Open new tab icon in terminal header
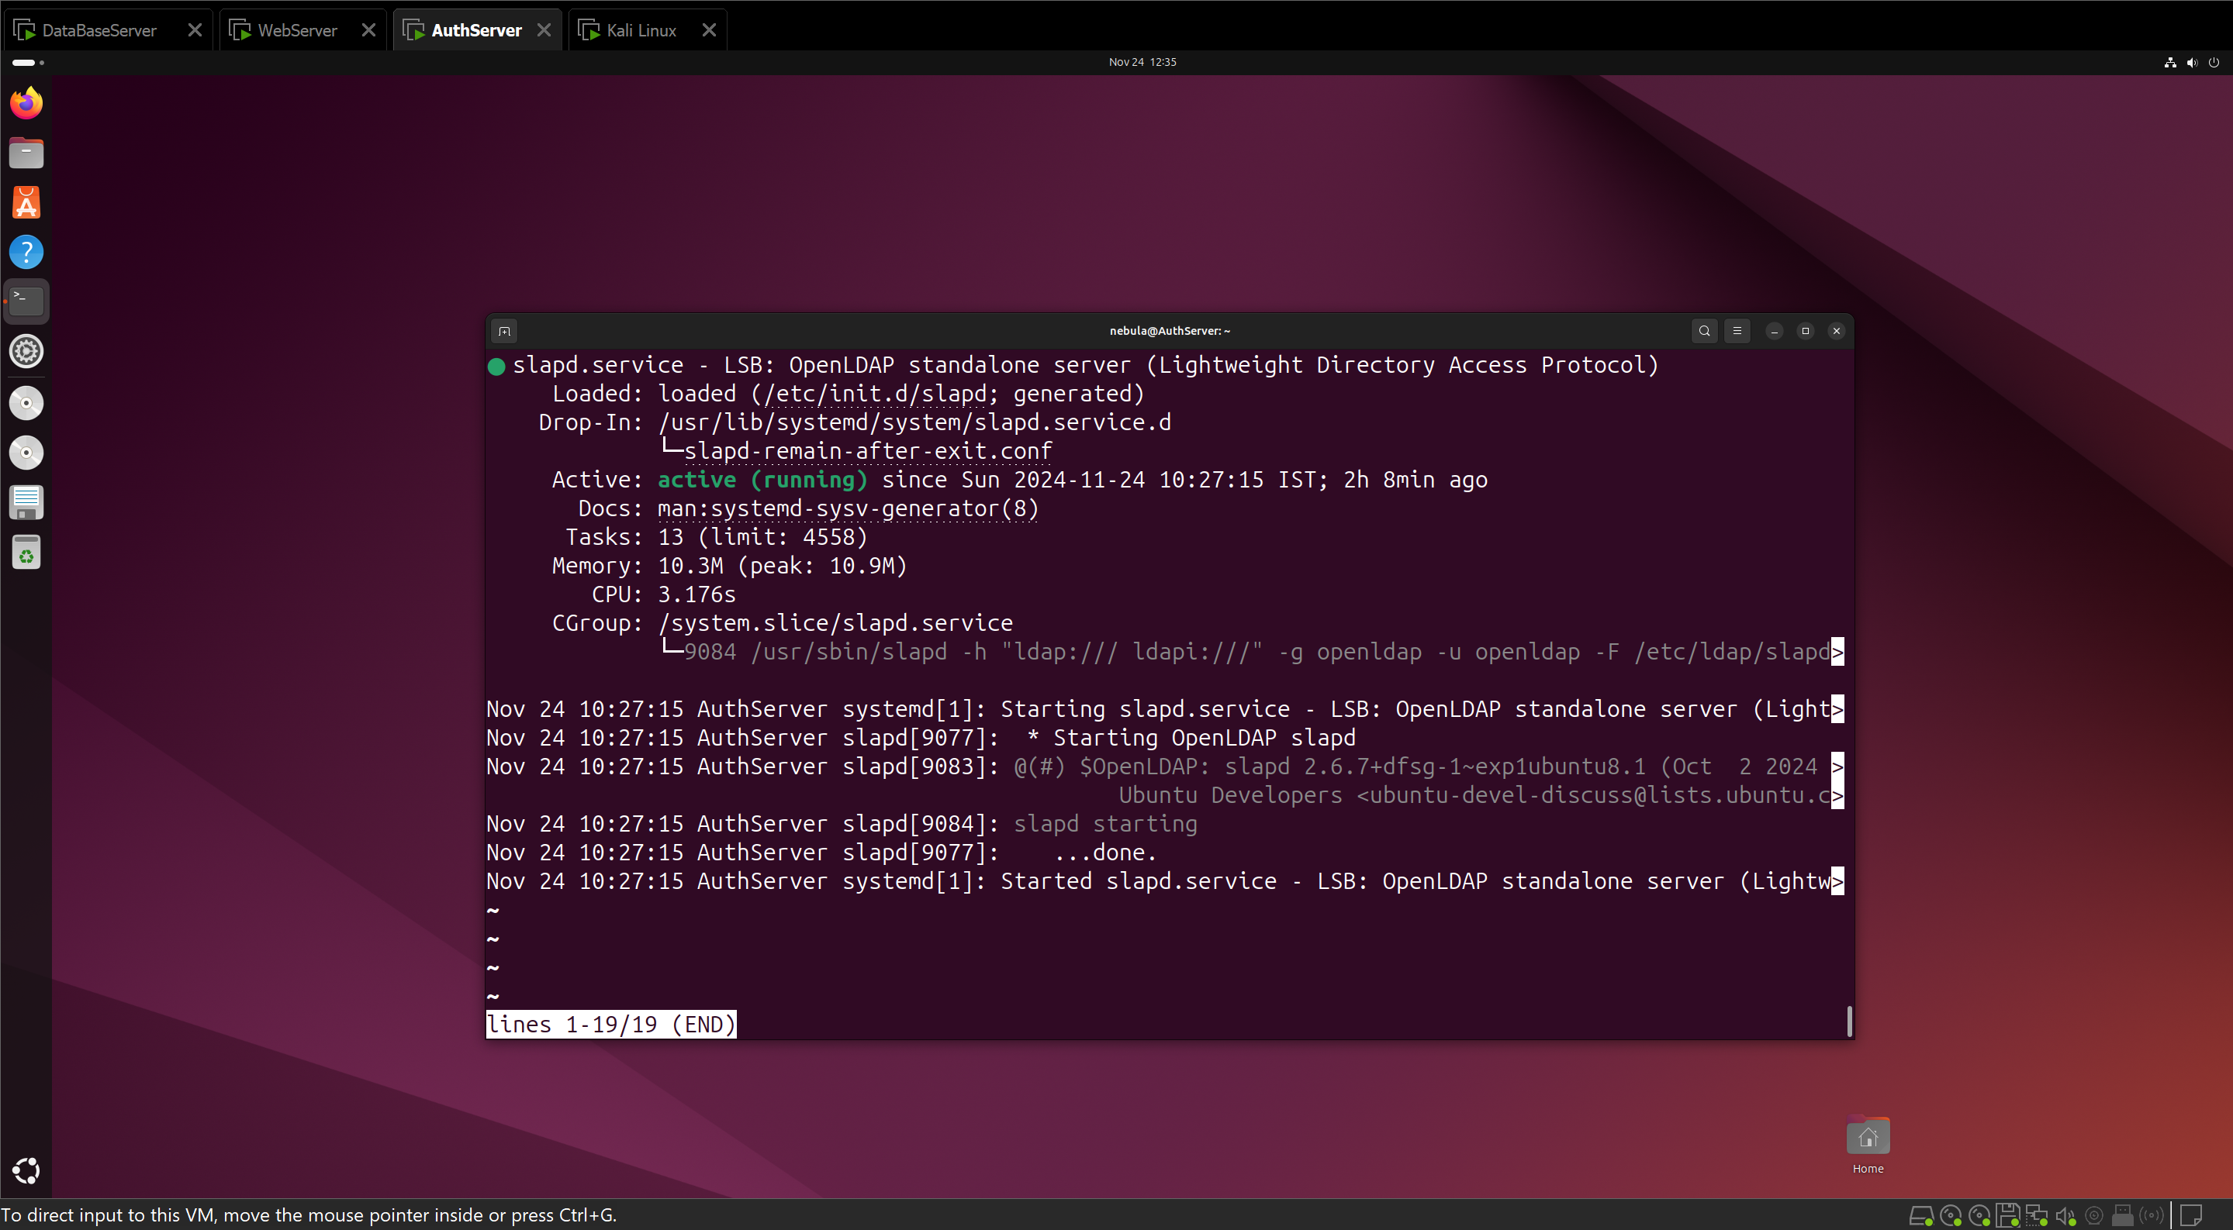Viewport: 2233px width, 1230px height. [504, 331]
